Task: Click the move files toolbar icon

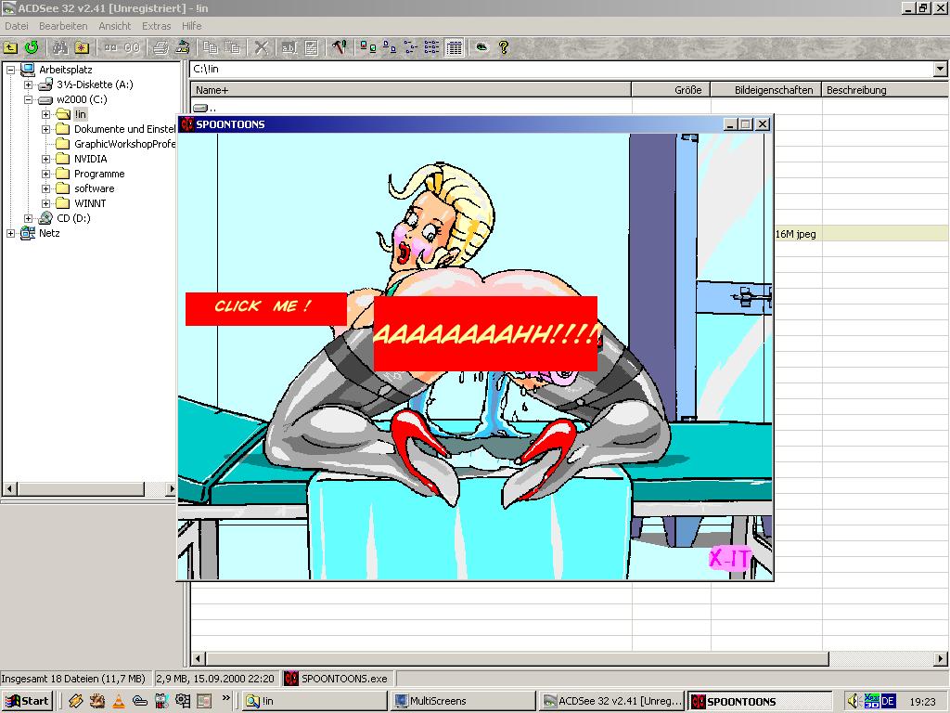Action: click(232, 47)
